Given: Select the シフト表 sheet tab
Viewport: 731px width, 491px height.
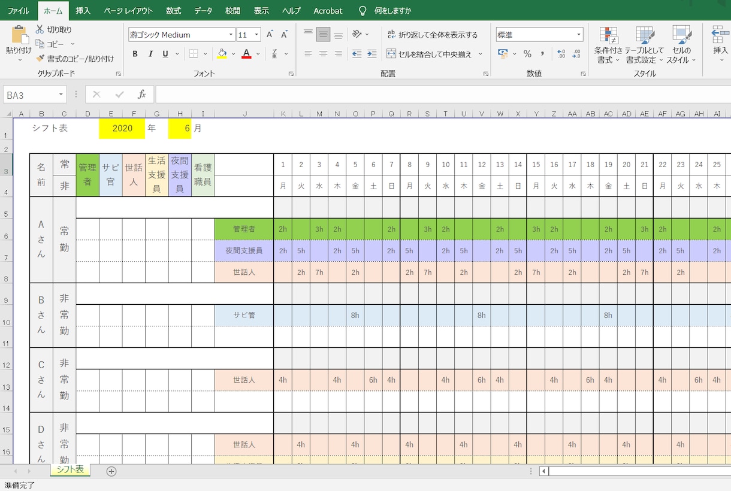Looking at the screenshot, I should click(70, 469).
